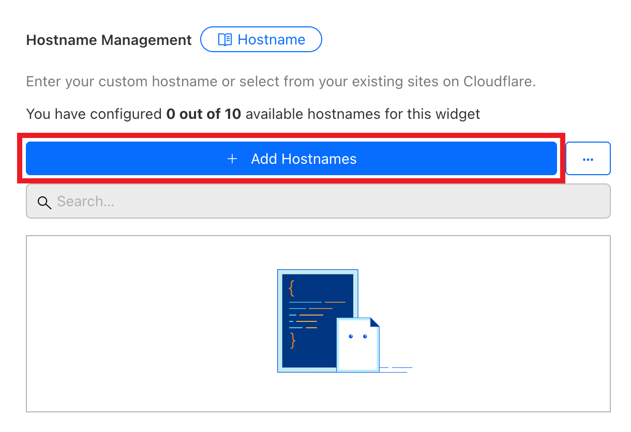Open the three-dots more options menu

[x=588, y=159]
